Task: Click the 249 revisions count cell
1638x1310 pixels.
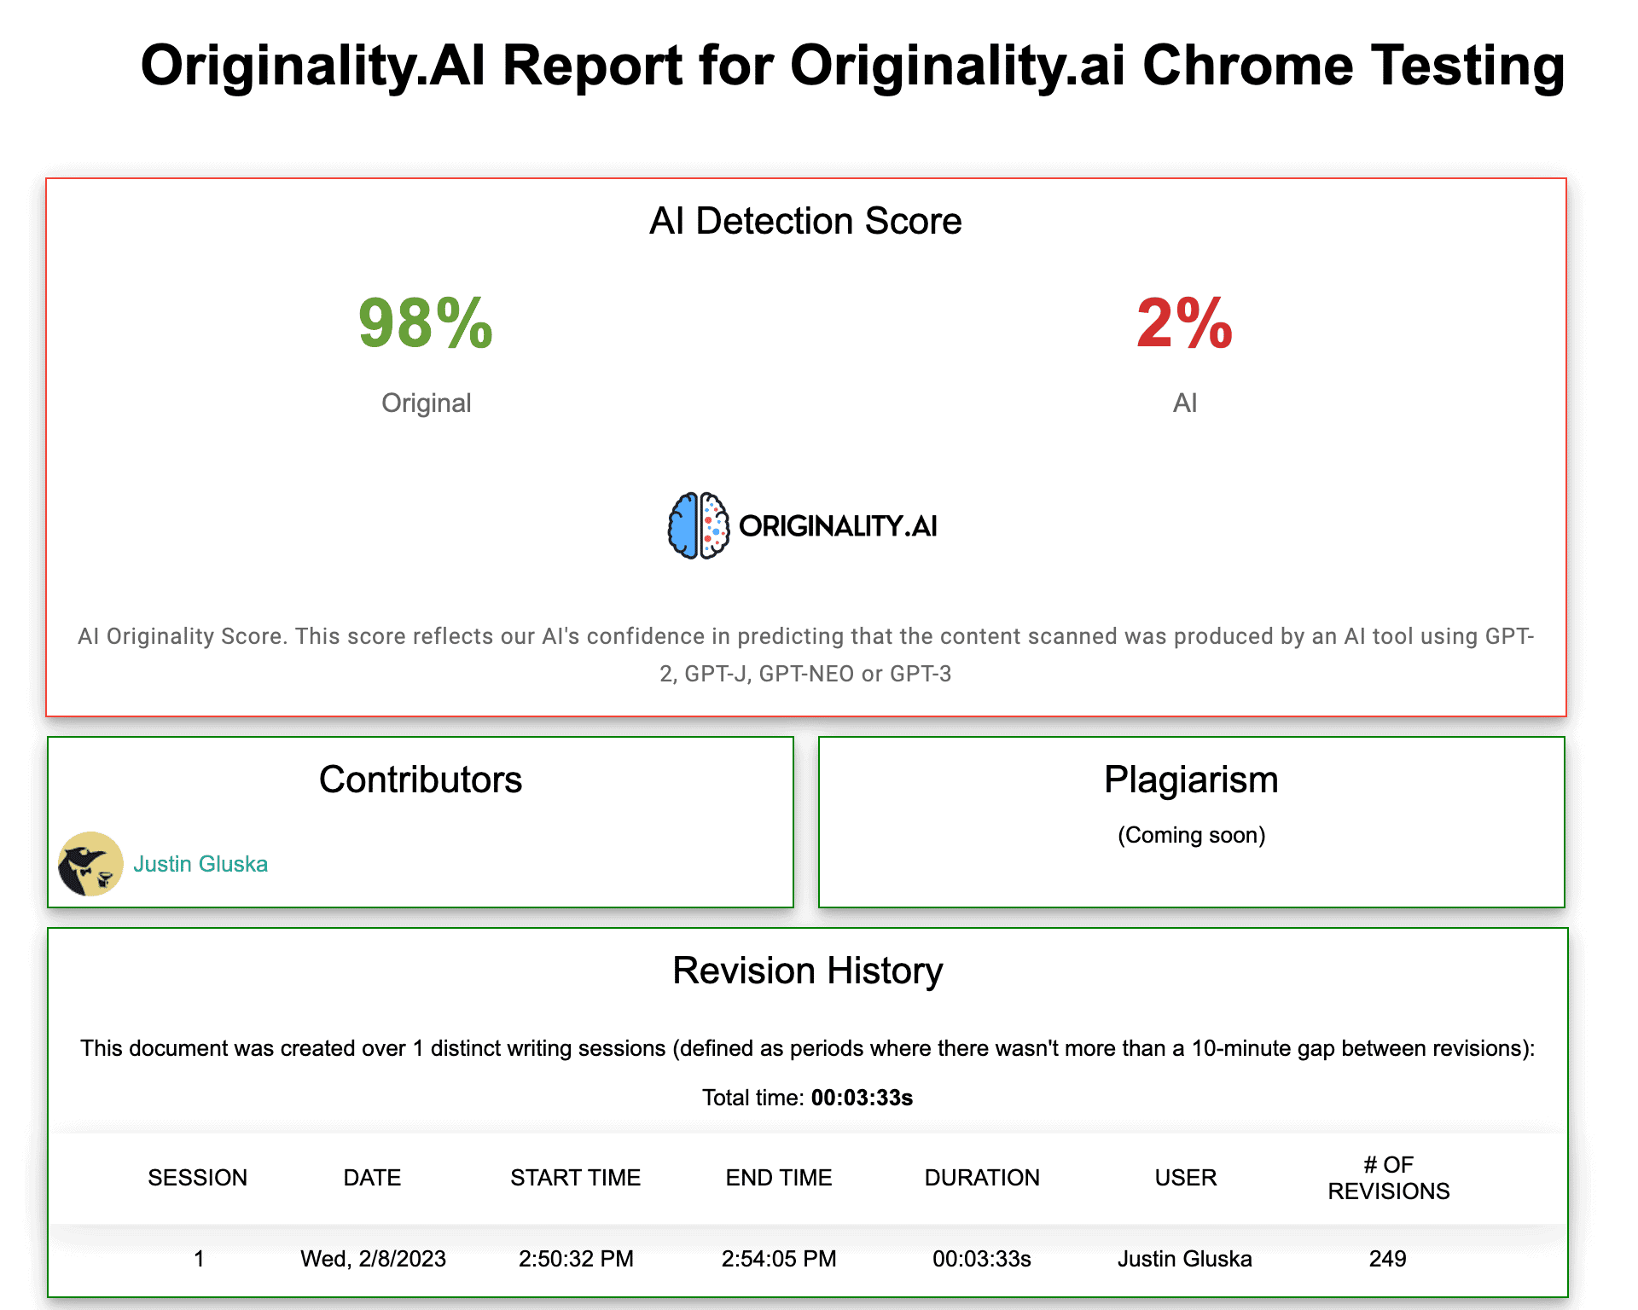Action: tap(1387, 1259)
